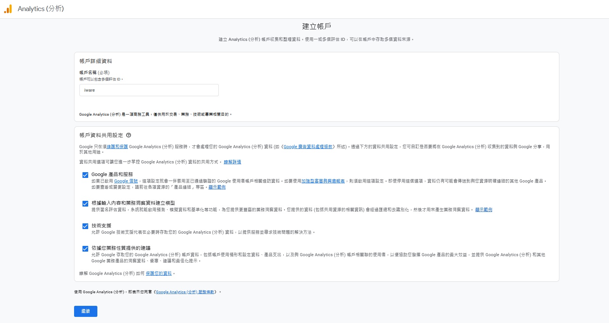Image resolution: width=609 pixels, height=323 pixels.
Task: Focus the 帳戶名稱 input field containing iware
Action: tap(149, 90)
